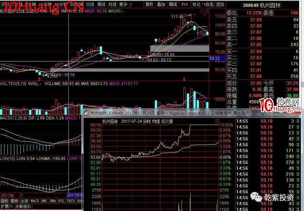Click the MACD(12,26,9) indicator label
The width and height of the screenshot is (304, 211).
pos(13,118)
